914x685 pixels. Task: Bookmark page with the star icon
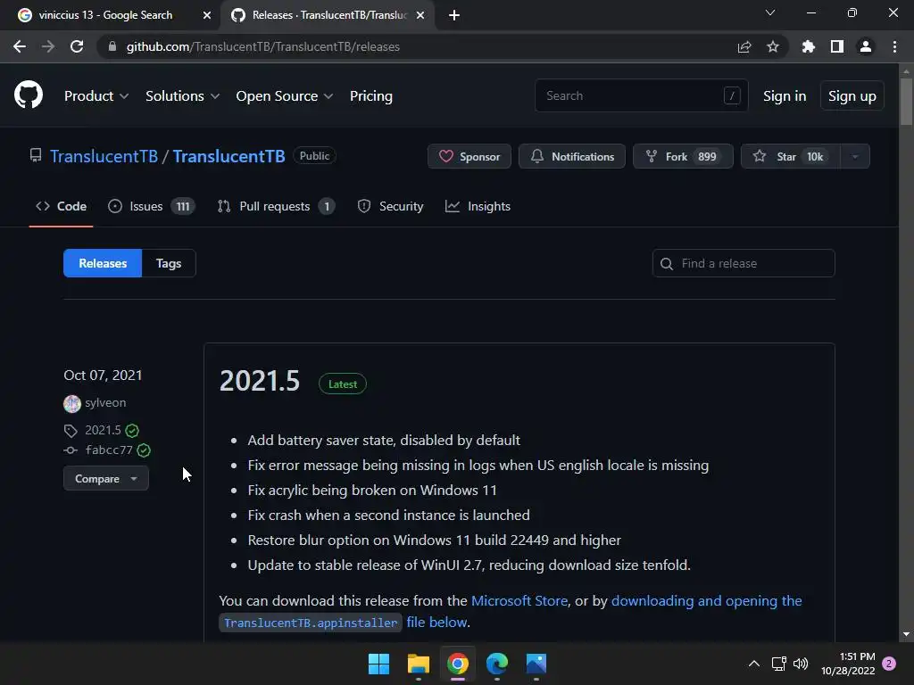click(773, 46)
